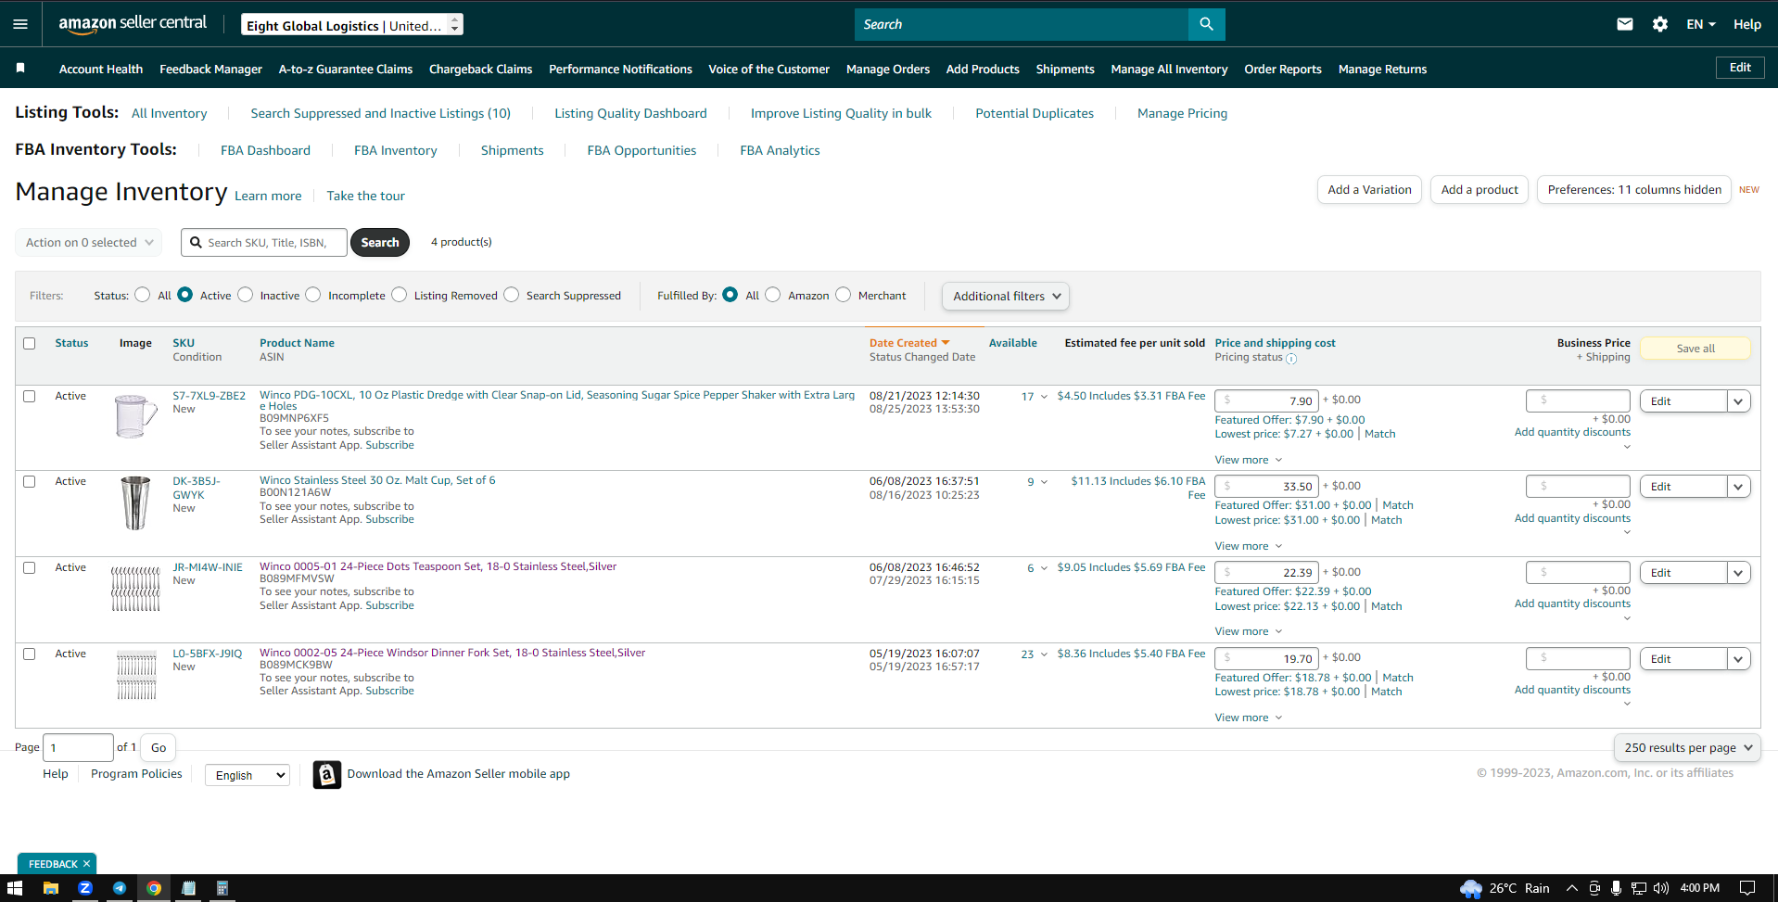Open the hamburger navigation menu
The width and height of the screenshot is (1778, 902).
20,24
